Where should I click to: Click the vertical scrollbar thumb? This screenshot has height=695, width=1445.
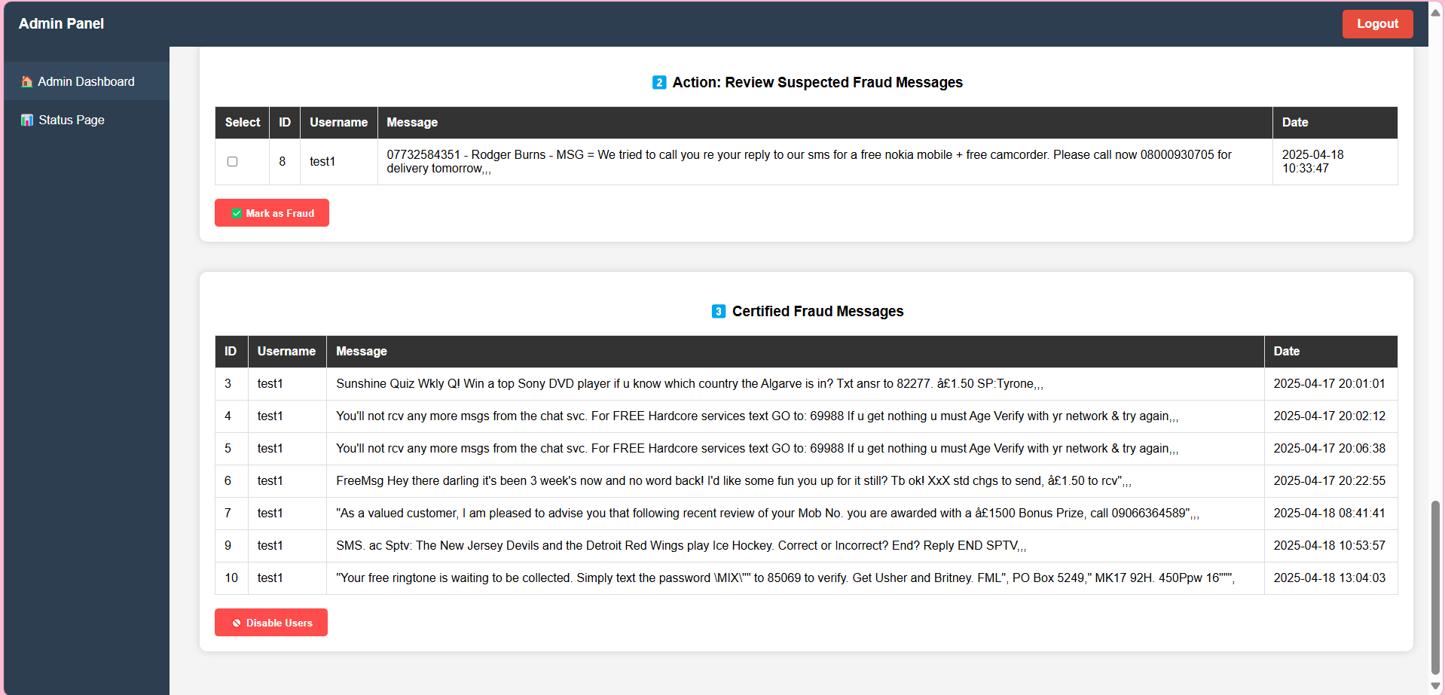[1435, 587]
